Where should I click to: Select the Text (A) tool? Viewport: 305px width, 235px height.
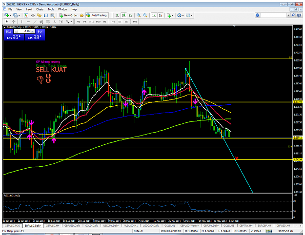click(55, 21)
